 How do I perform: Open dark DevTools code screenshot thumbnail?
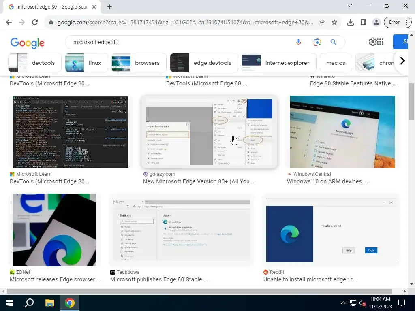pyautogui.click(x=71, y=132)
